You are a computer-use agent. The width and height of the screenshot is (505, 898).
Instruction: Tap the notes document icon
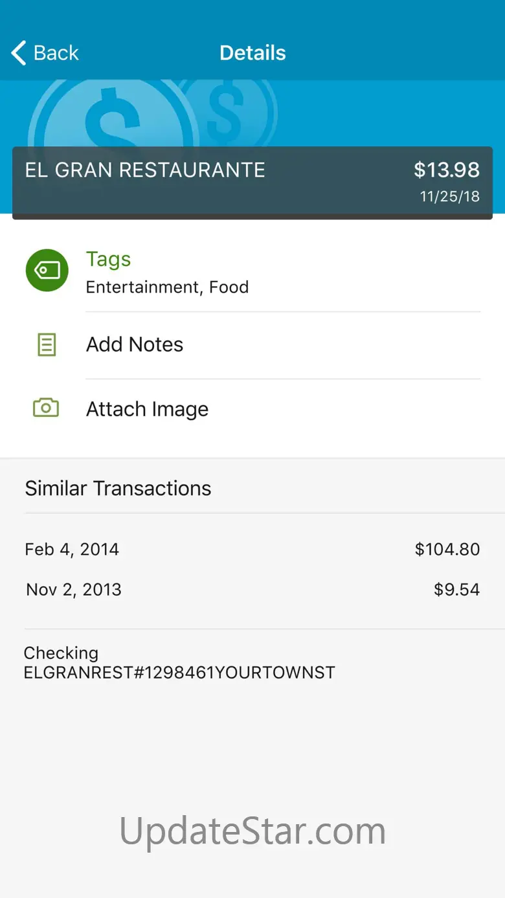click(47, 345)
